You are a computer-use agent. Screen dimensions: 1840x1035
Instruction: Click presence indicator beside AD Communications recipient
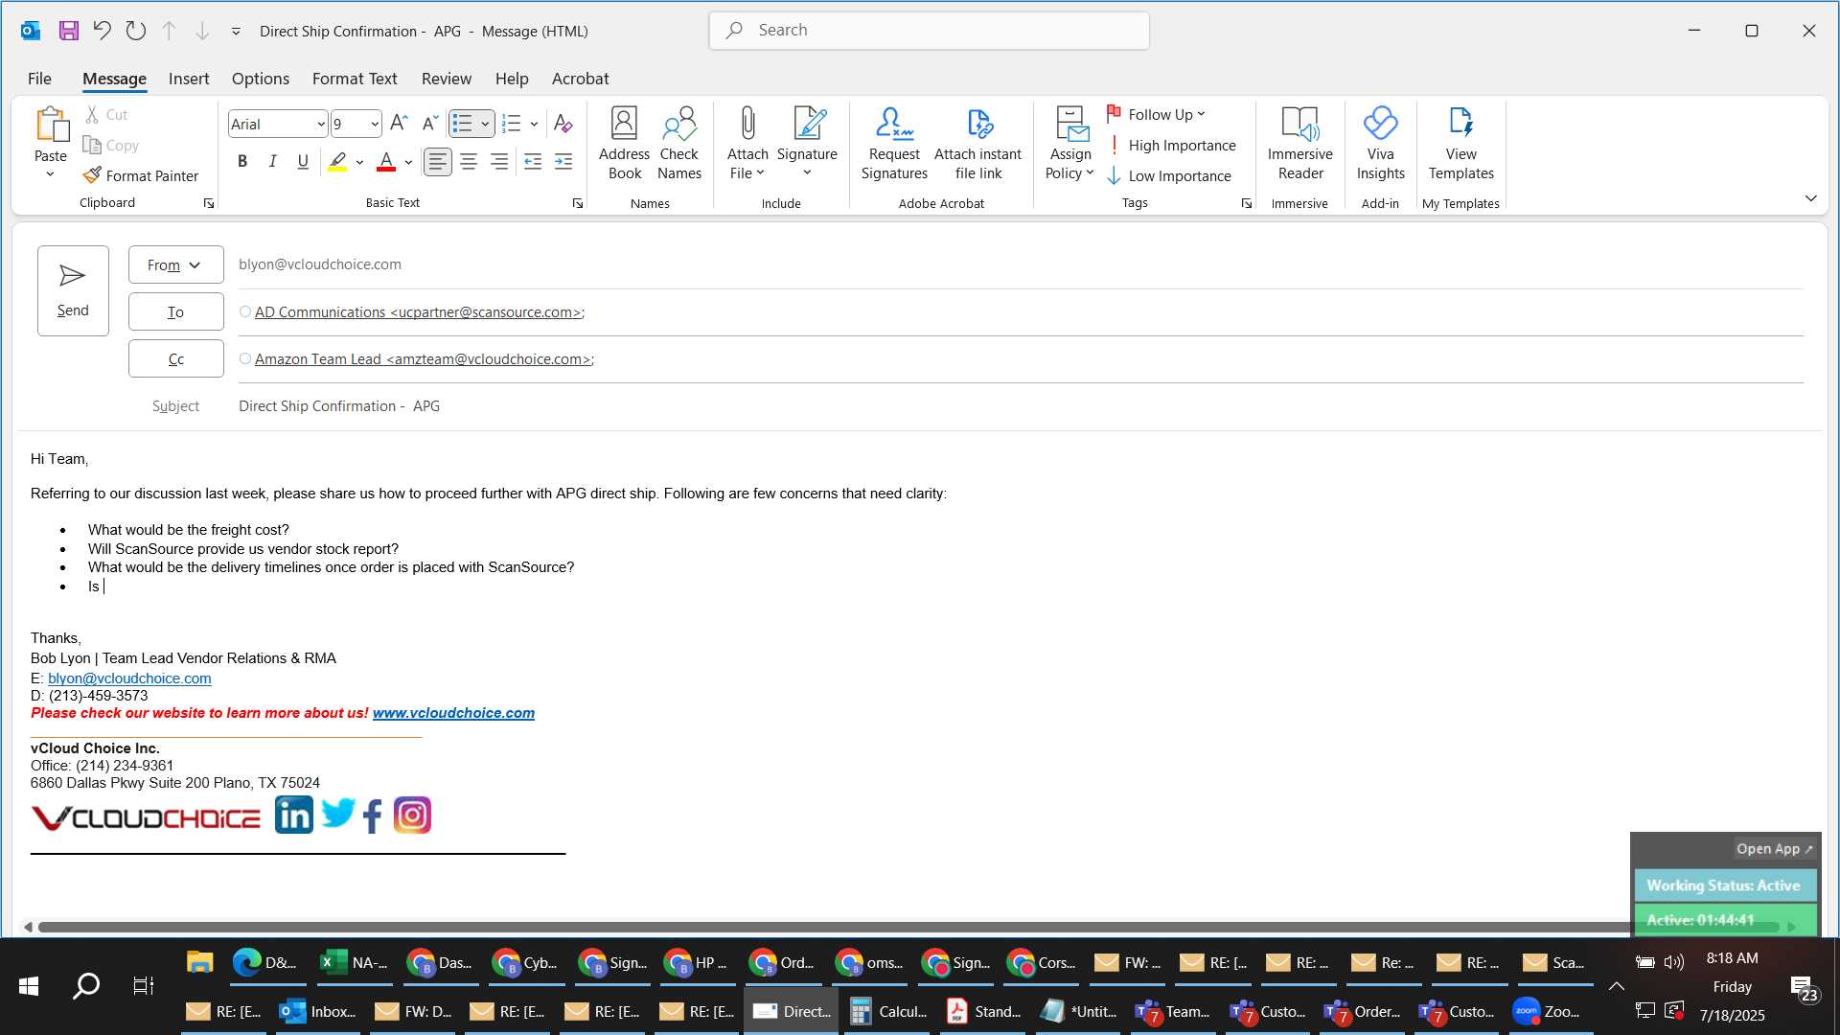click(x=245, y=311)
